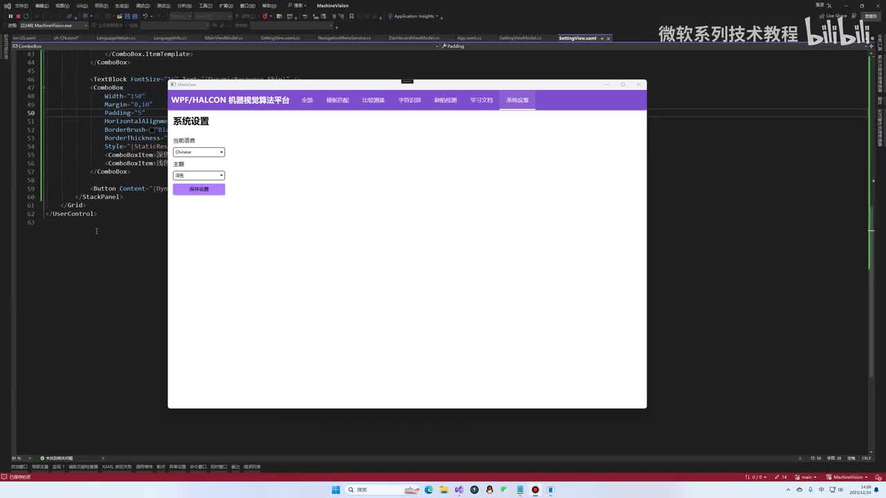The height and width of the screenshot is (498, 886).
Task: Click the red recording taskbar icon
Action: click(x=535, y=490)
